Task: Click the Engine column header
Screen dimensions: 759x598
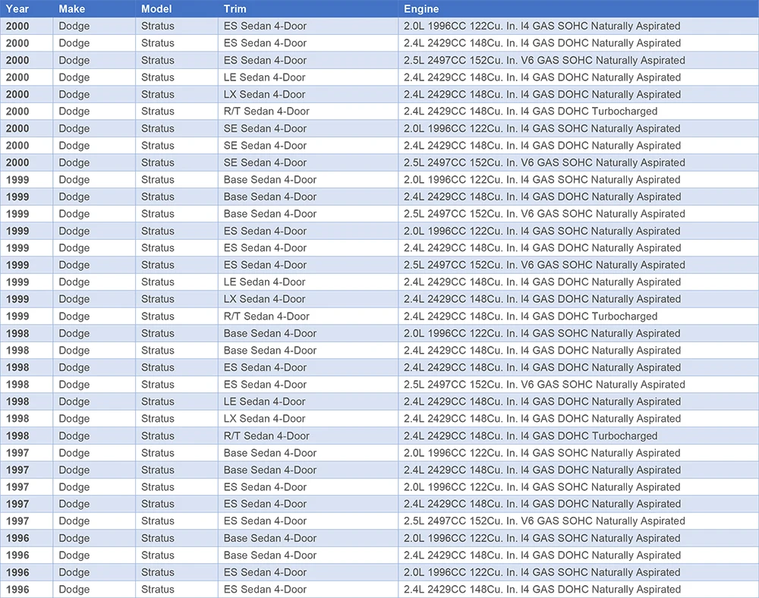Action: point(578,8)
